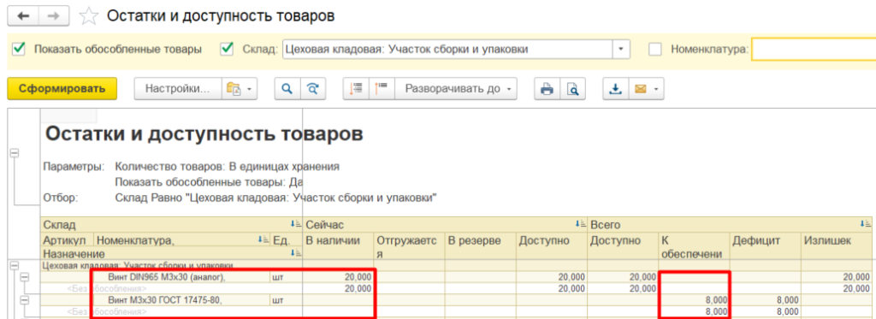The height and width of the screenshot is (319, 876).
Task: Click the 'Отбор:' parameter label
Action: pyautogui.click(x=61, y=198)
